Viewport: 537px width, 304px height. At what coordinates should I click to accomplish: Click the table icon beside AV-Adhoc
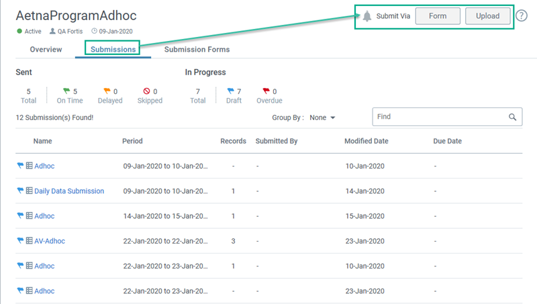pos(30,241)
